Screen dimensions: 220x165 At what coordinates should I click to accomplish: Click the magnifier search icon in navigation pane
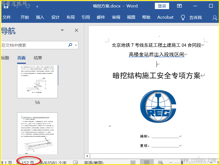pos(70,45)
